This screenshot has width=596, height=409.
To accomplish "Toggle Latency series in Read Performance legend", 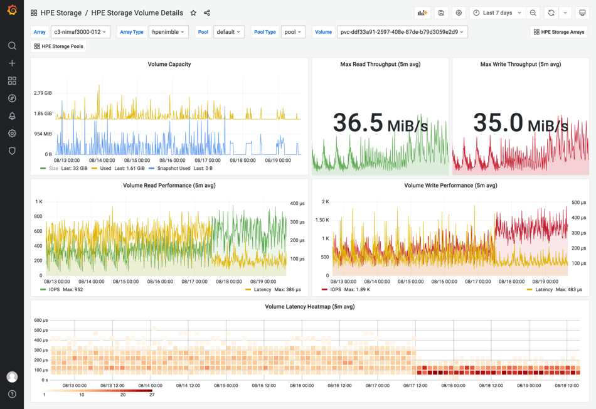I will pyautogui.click(x=262, y=290).
